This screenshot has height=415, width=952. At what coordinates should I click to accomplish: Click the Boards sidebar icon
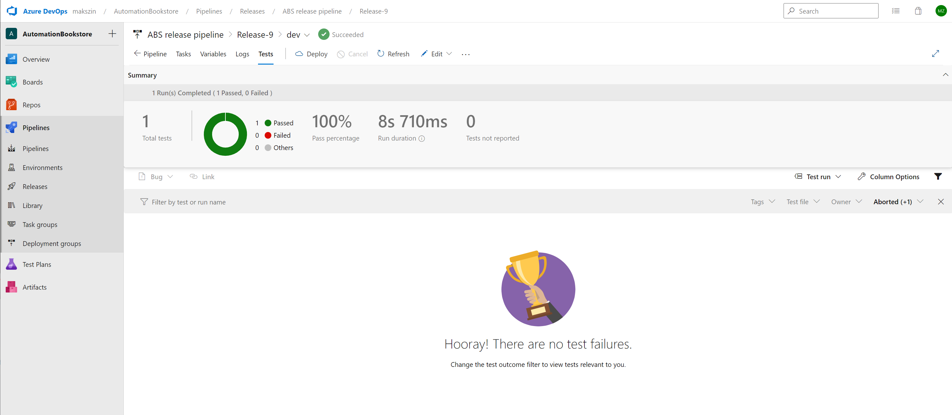(11, 82)
